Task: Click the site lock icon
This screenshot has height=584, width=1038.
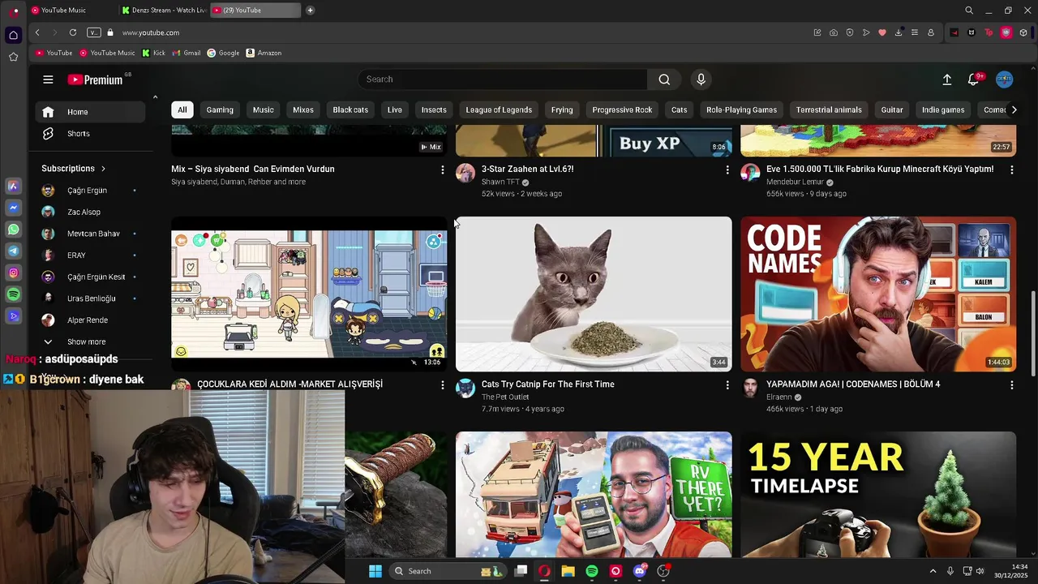Action: coord(110,32)
